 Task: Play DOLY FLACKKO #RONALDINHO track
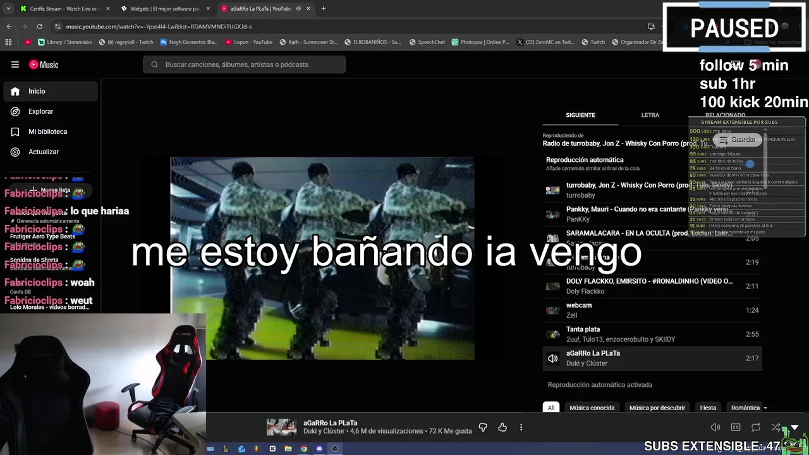click(652, 286)
